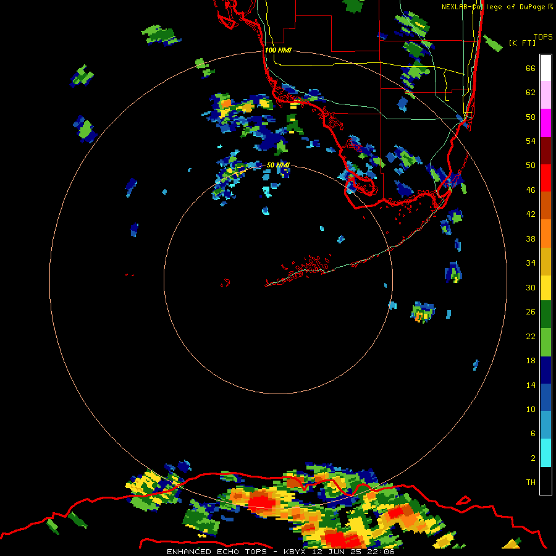Click the TOPS legend title

[543, 37]
